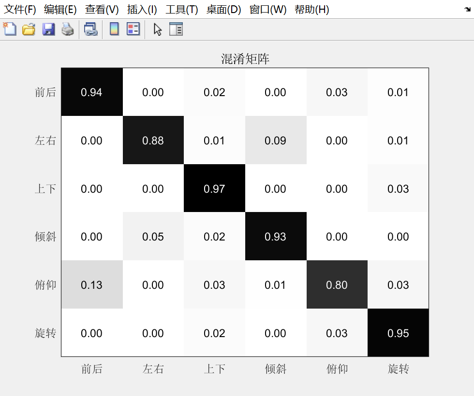Click the 0.03 cell in the 上下 row
This screenshot has width=474, height=396.
[x=398, y=188]
